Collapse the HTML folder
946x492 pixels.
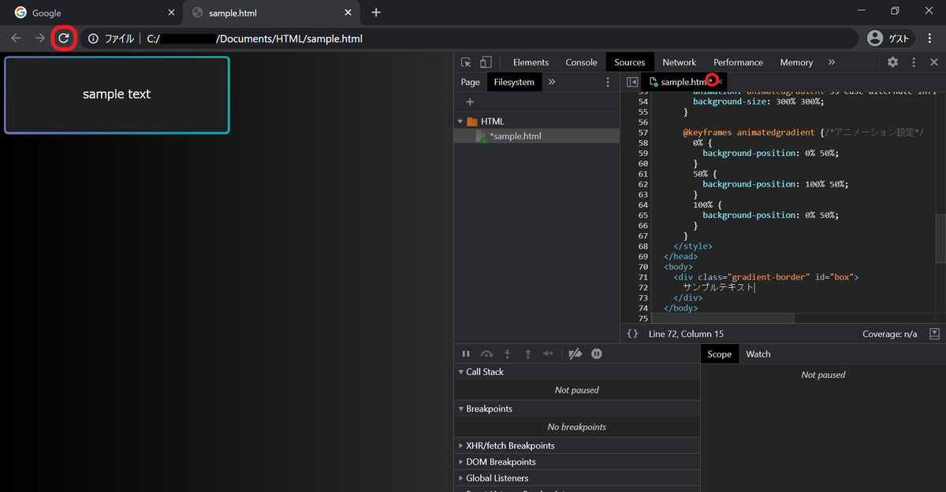[460, 121]
